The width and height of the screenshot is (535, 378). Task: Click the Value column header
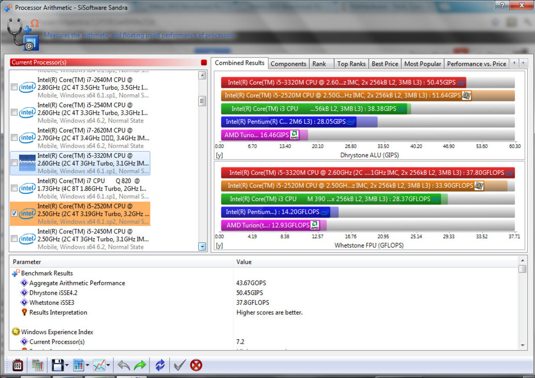376,262
